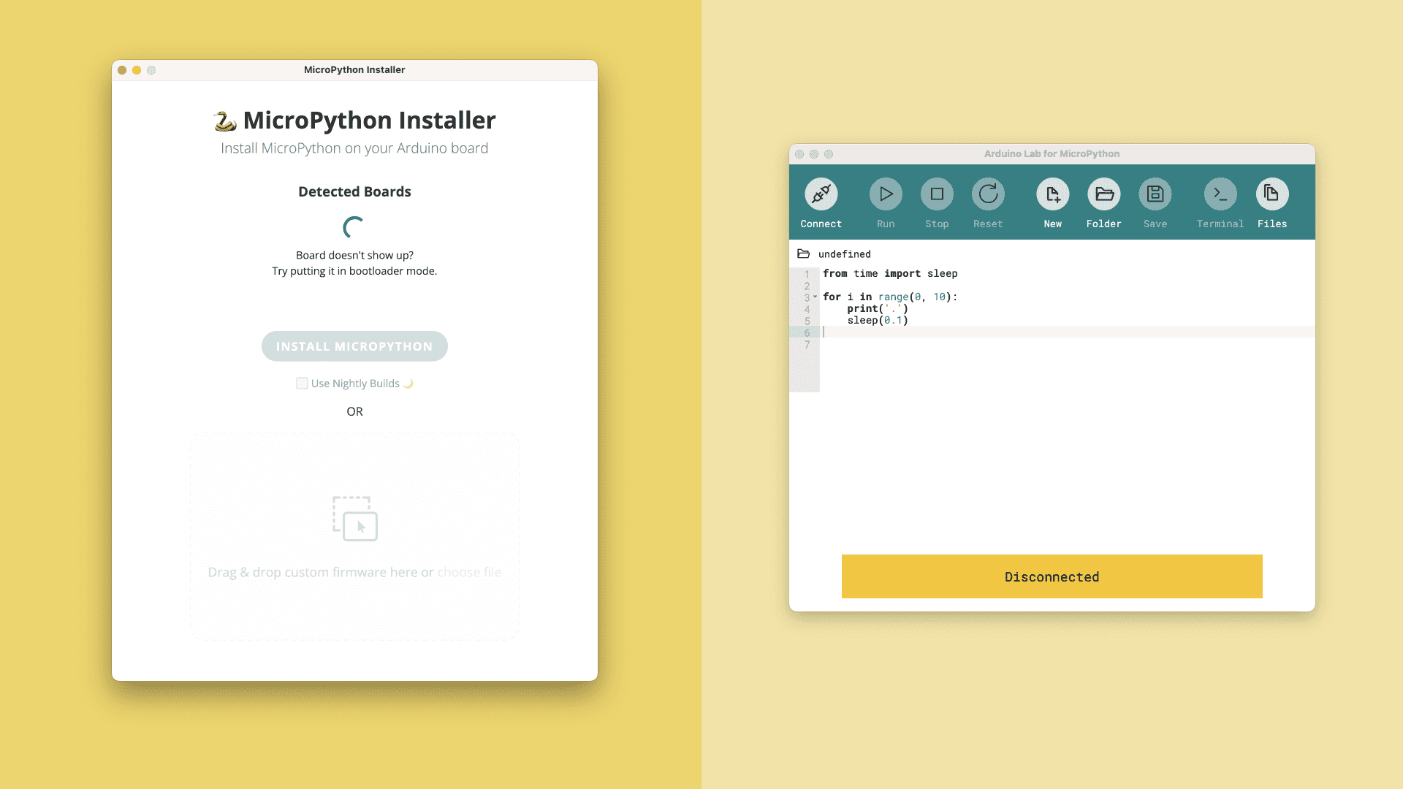This screenshot has width=1403, height=789.
Task: Open the Folder chooser icon
Action: click(1104, 194)
